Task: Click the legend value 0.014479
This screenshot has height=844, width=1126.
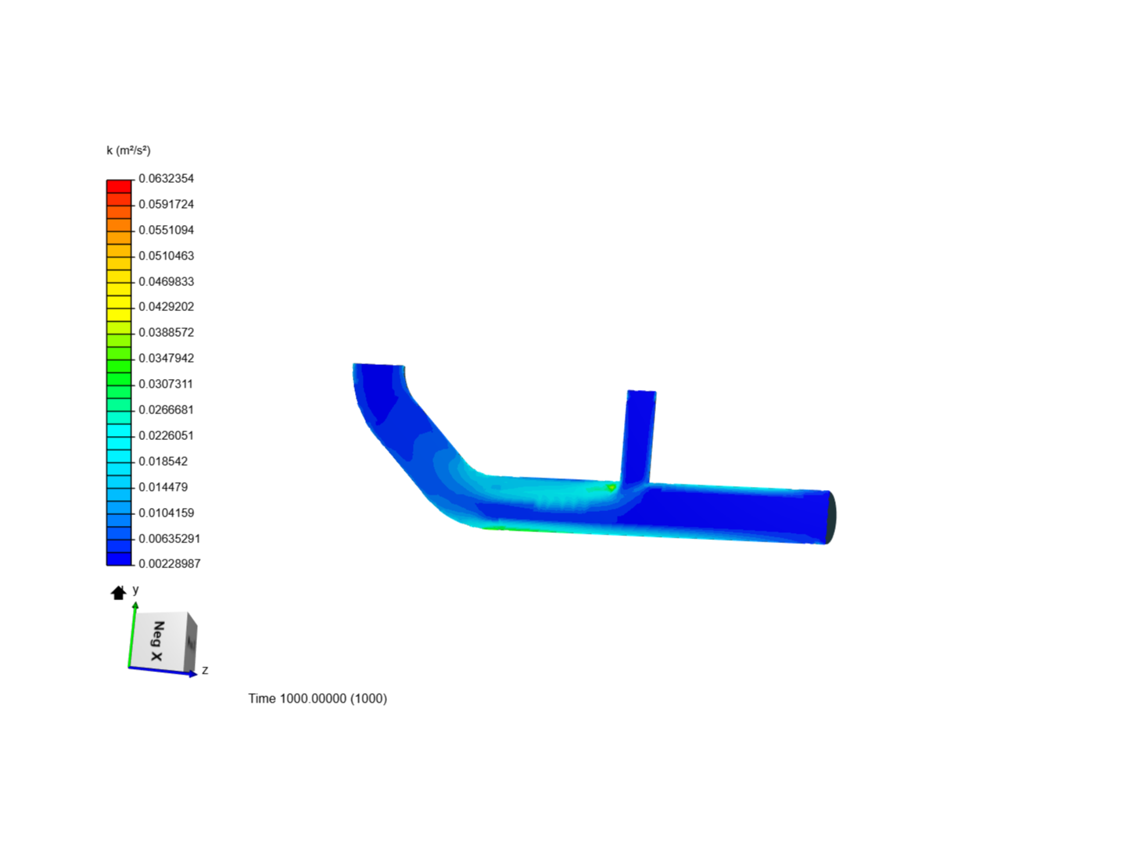Action: 163,487
